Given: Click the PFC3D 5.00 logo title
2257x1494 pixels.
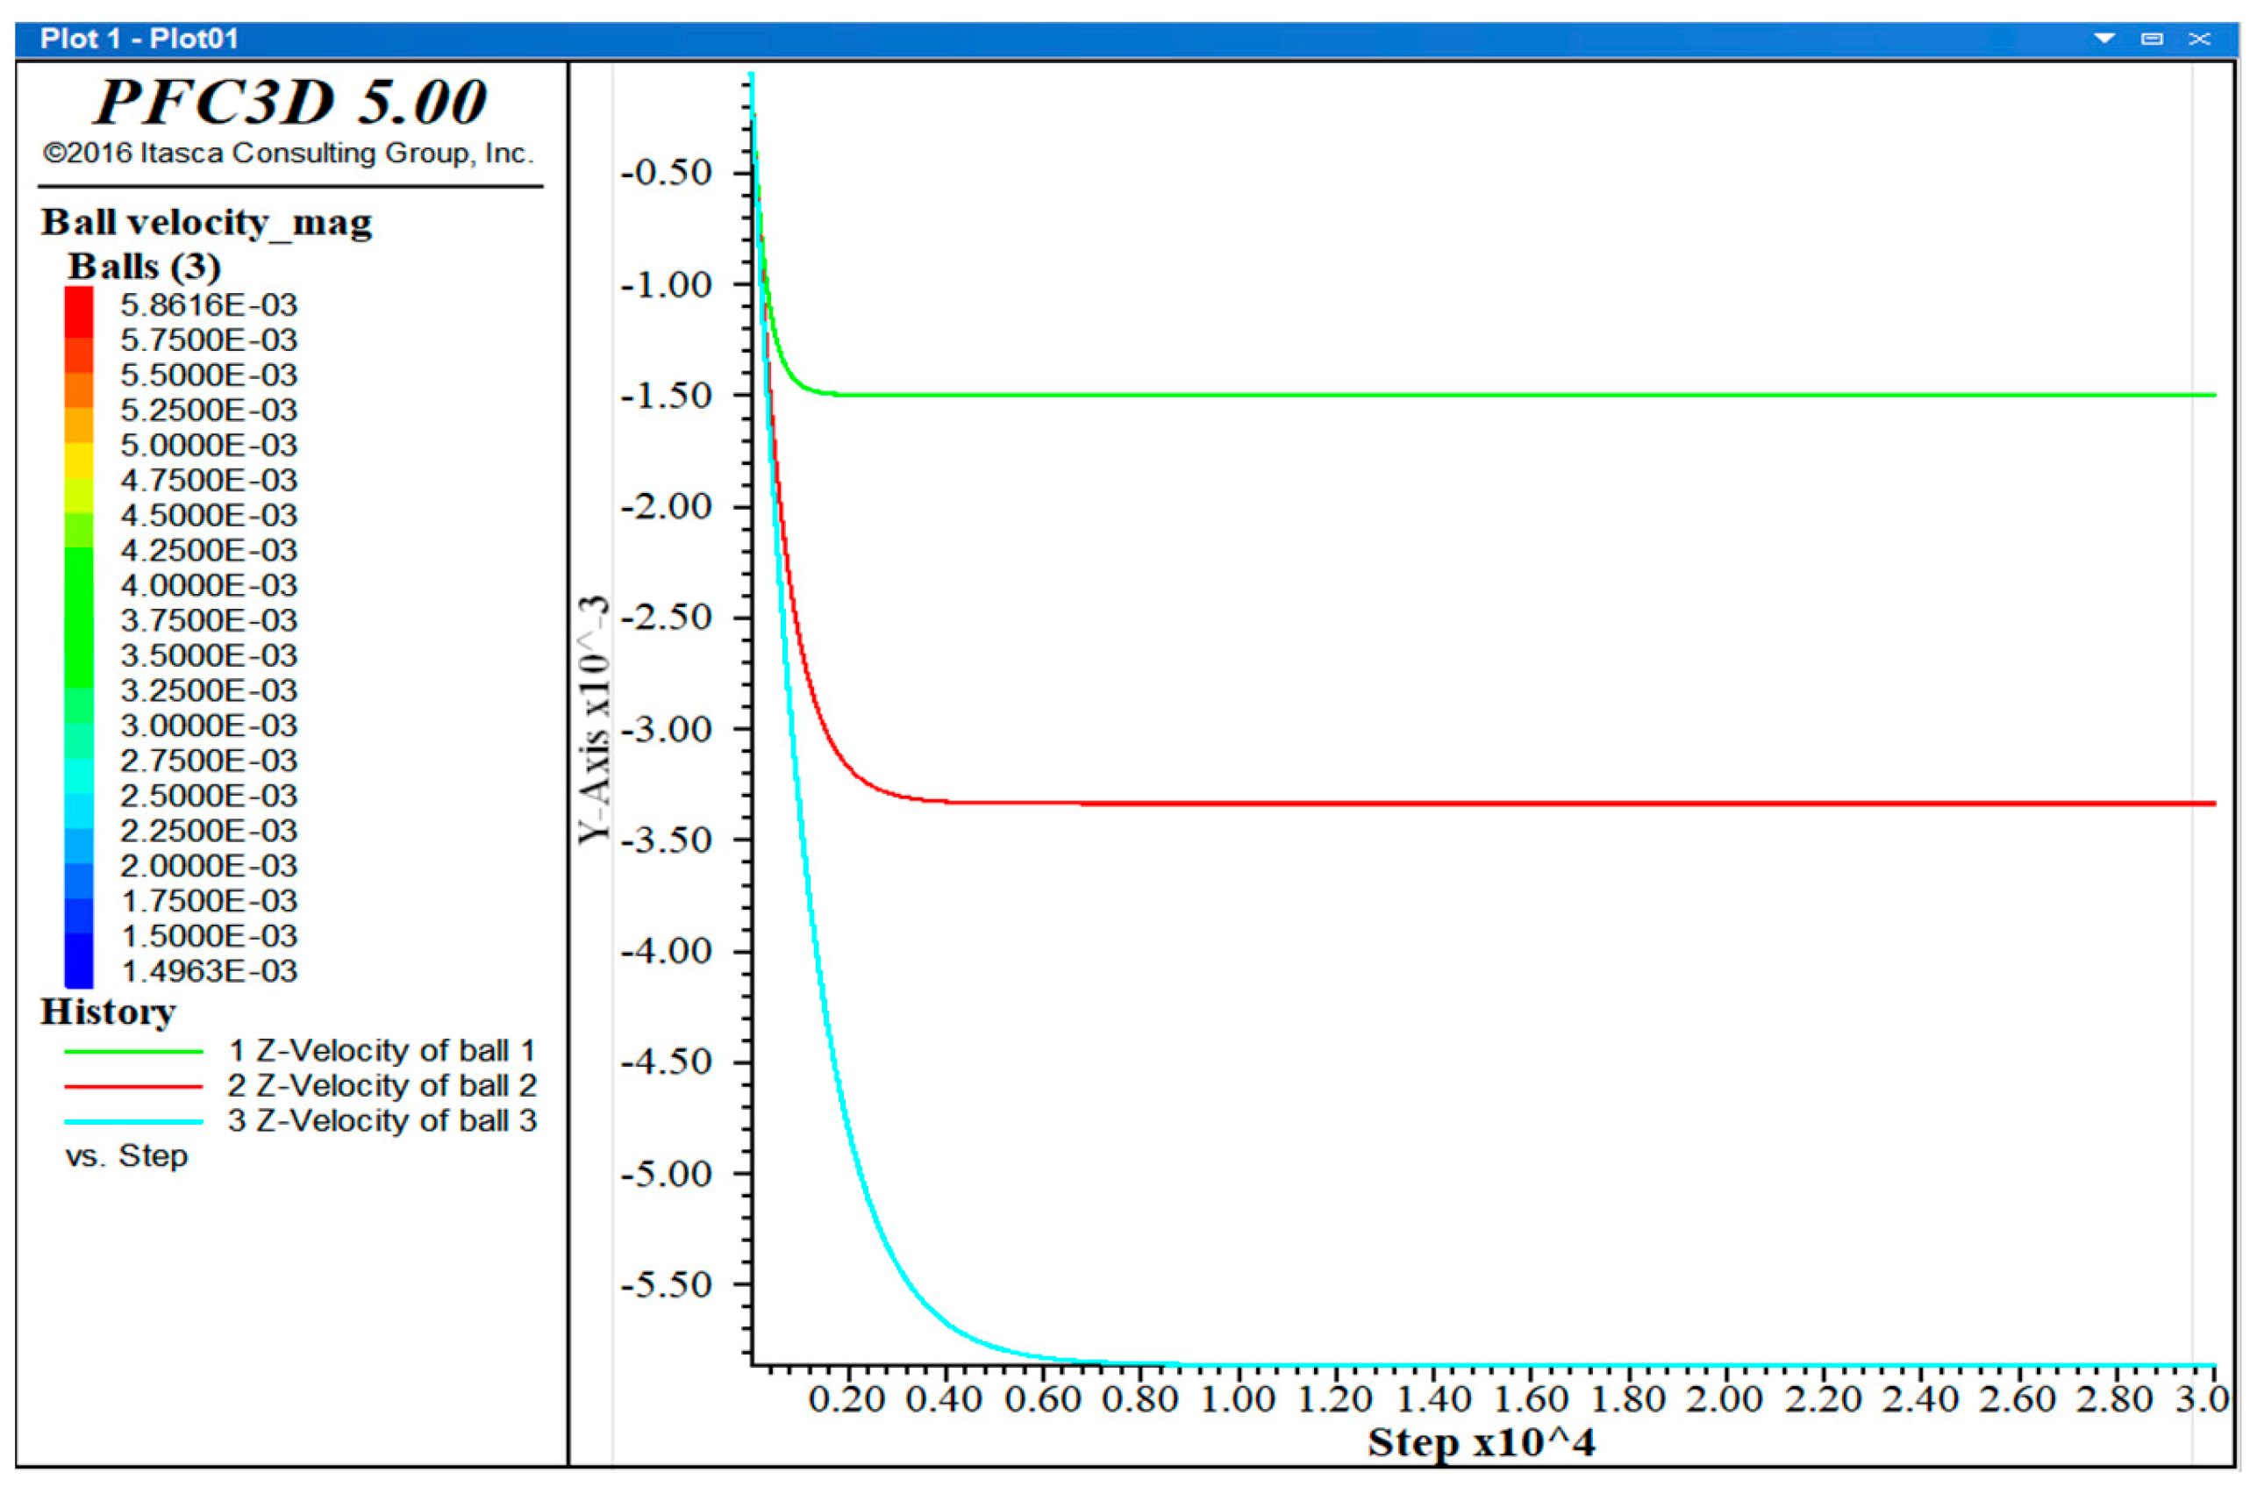Looking at the screenshot, I should 289,101.
